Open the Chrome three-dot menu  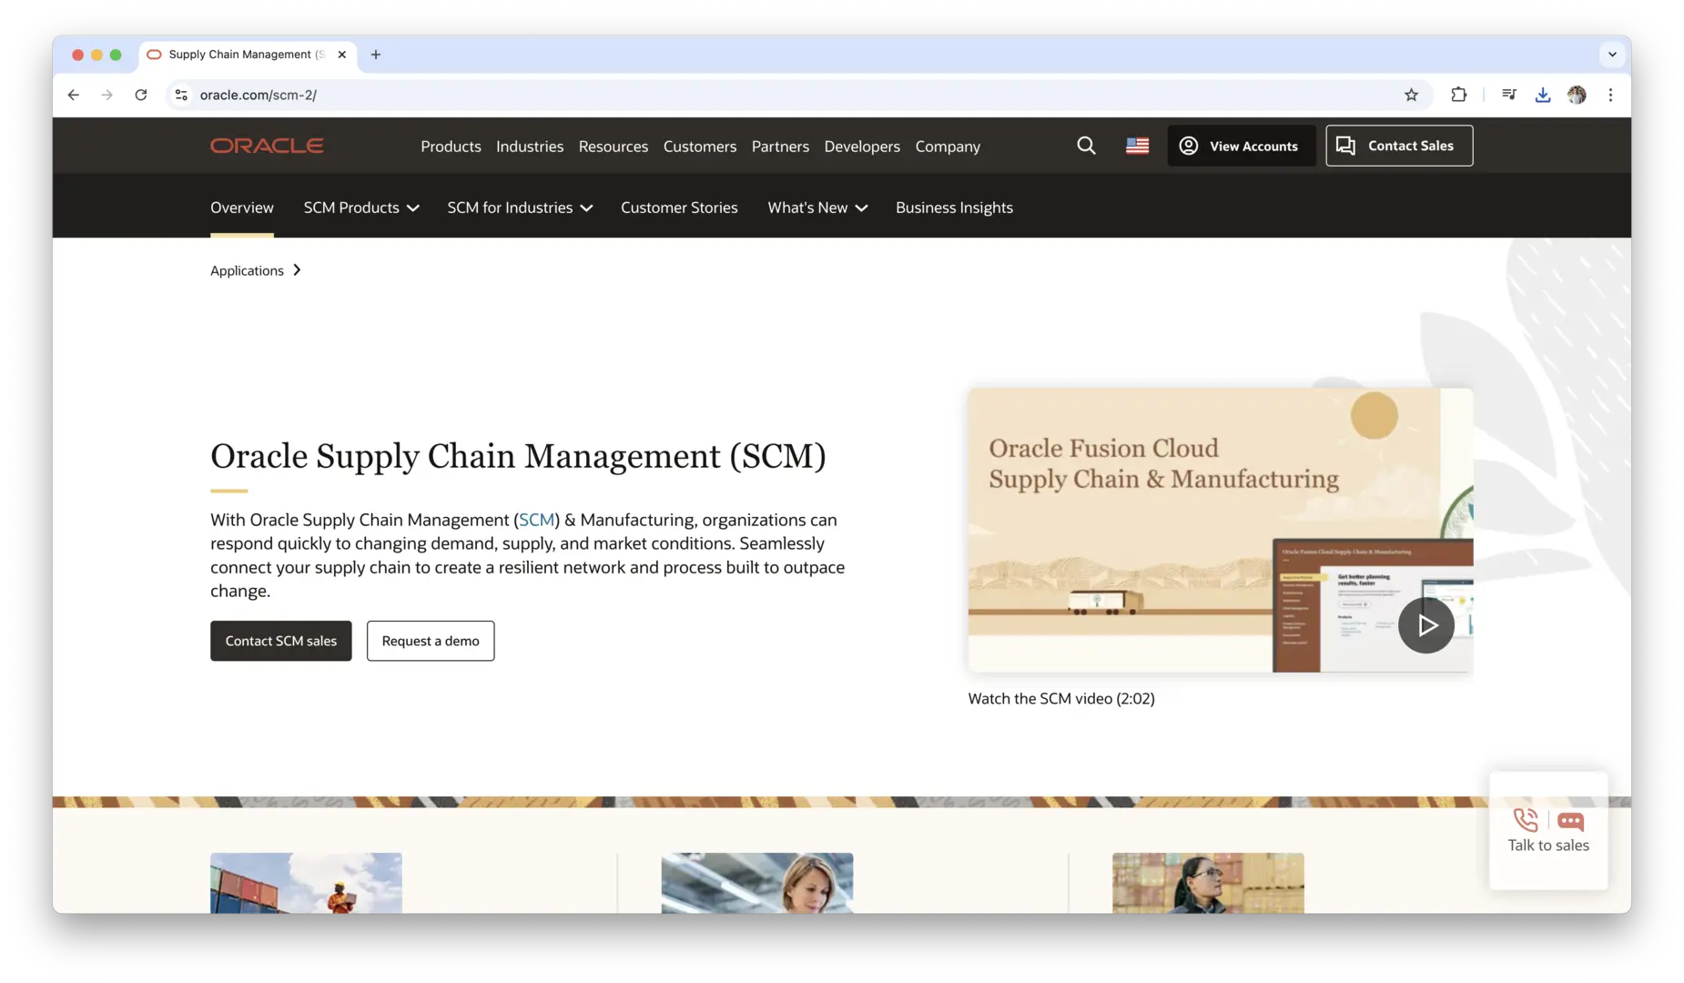(1610, 95)
